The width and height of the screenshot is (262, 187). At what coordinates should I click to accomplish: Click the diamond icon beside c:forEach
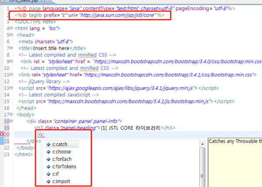pyautogui.click(x=48, y=159)
